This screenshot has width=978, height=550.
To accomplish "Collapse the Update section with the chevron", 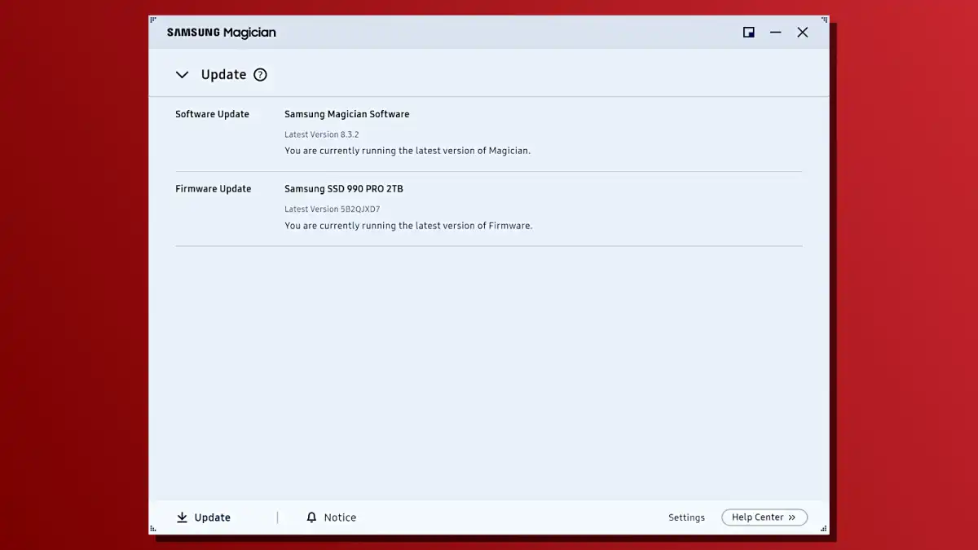I will point(183,75).
